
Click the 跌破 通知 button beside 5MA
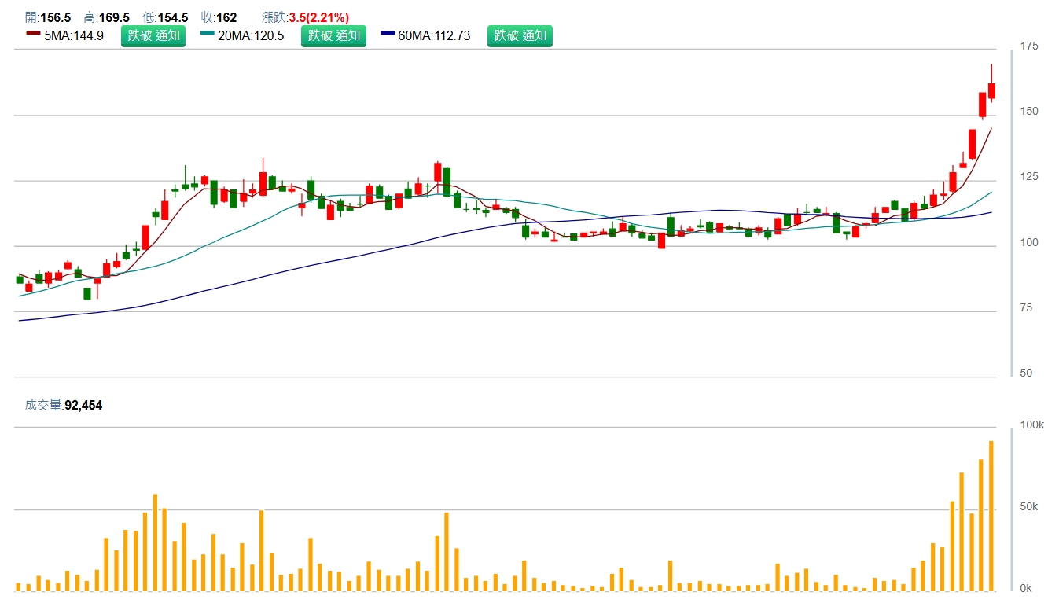click(x=153, y=35)
